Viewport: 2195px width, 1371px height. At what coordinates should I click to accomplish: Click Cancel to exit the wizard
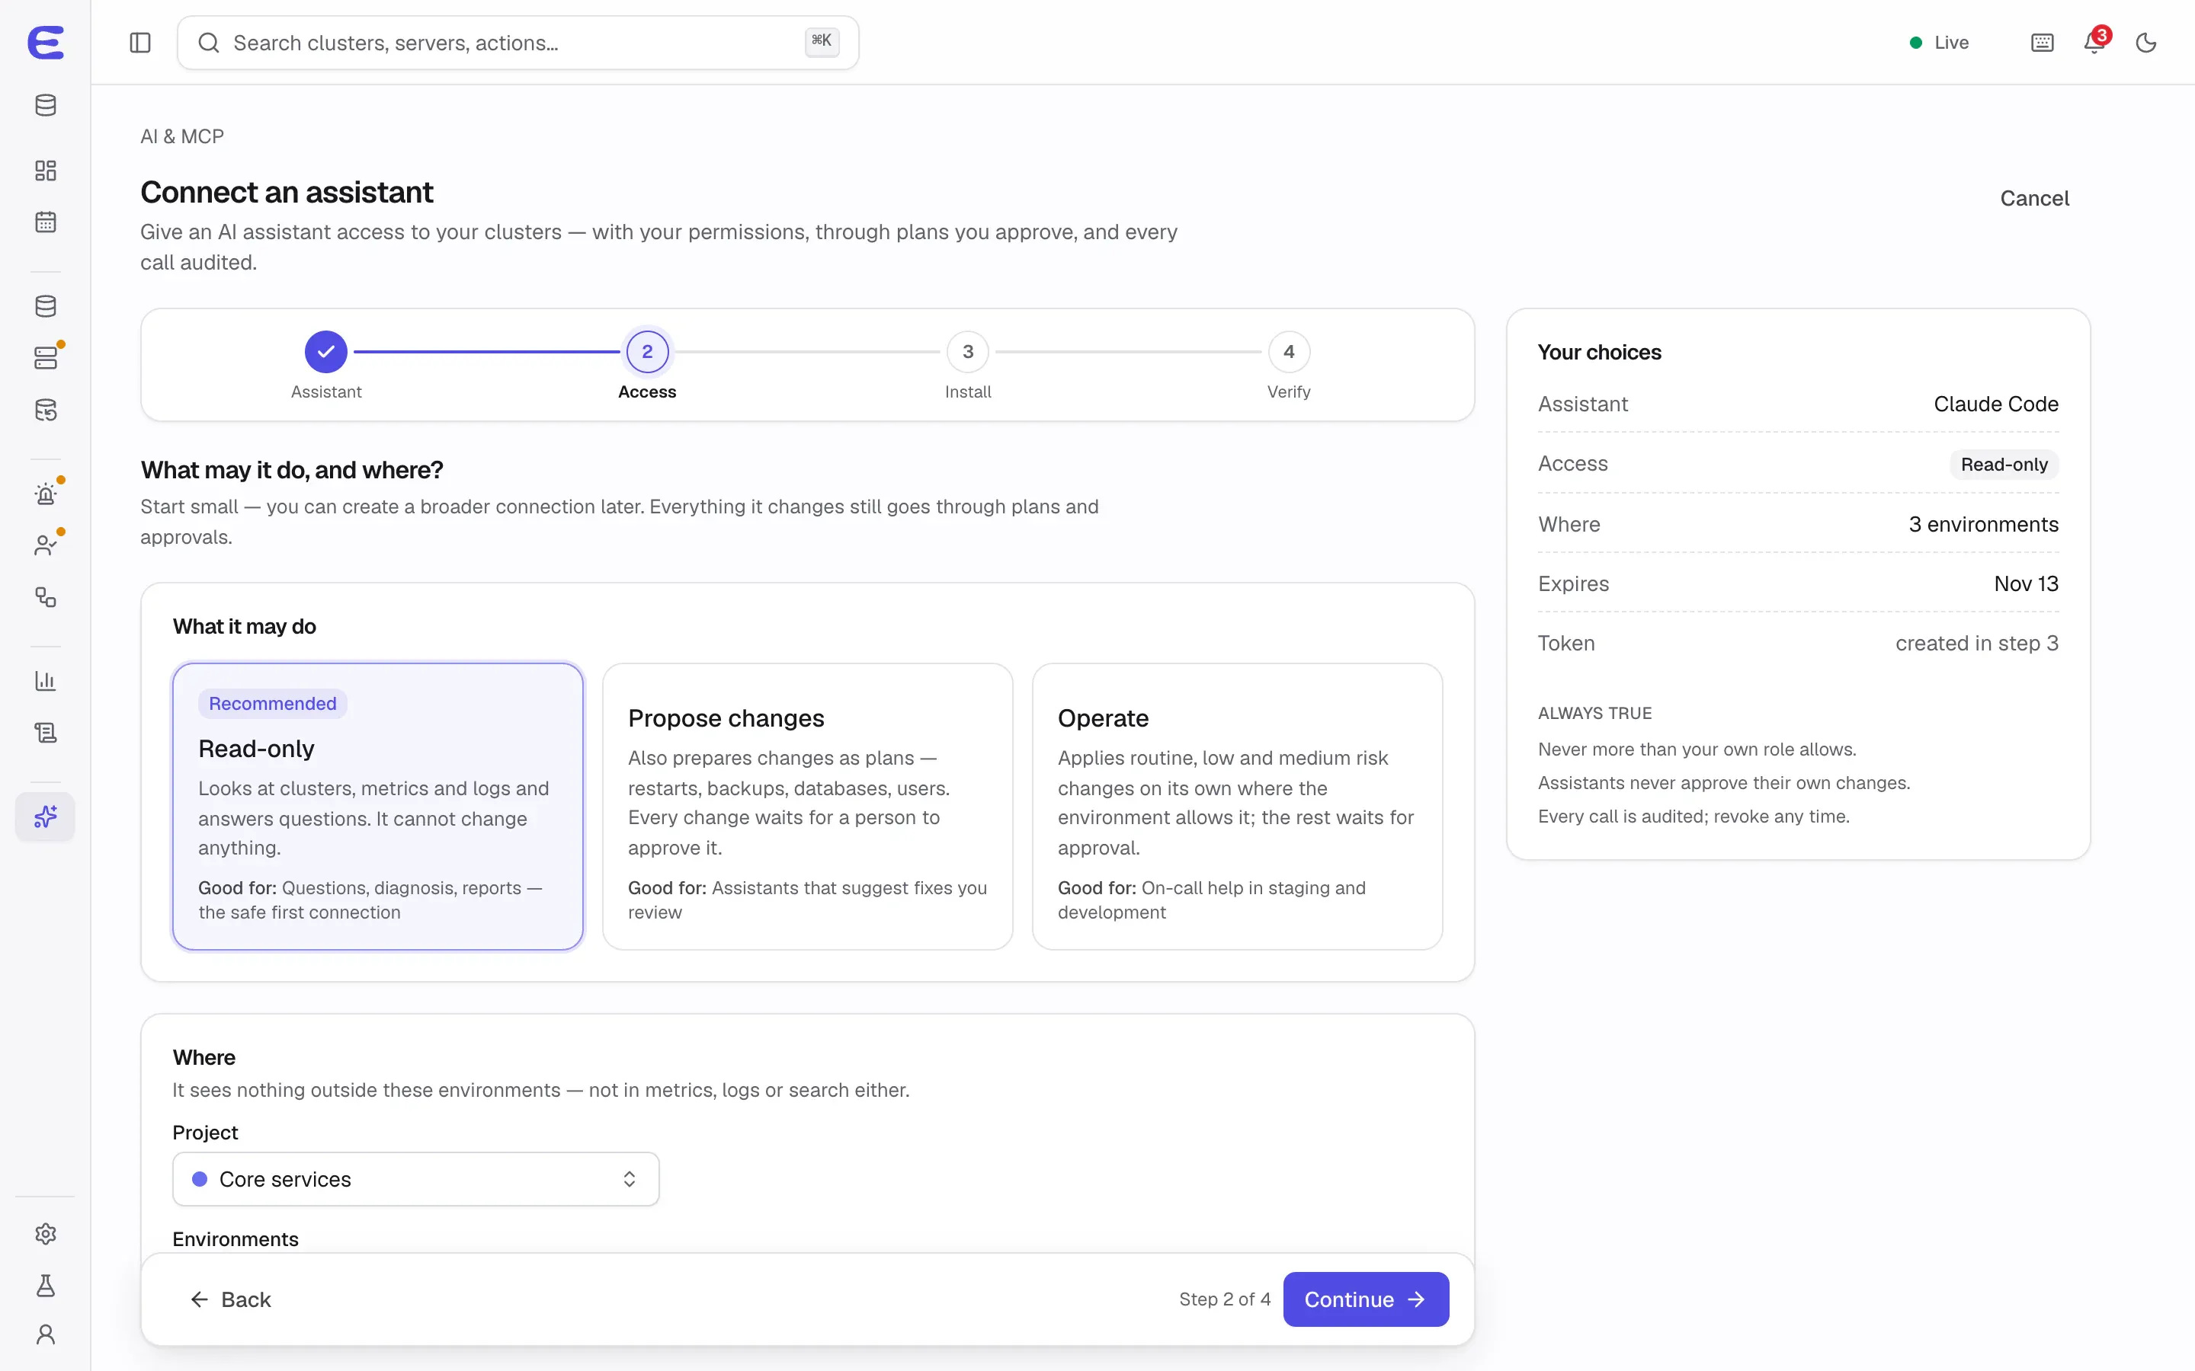[x=2034, y=199]
